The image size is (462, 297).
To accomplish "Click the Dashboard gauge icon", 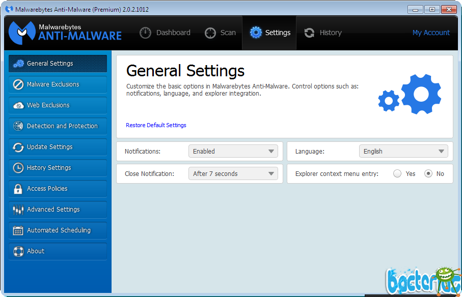I will coord(145,33).
